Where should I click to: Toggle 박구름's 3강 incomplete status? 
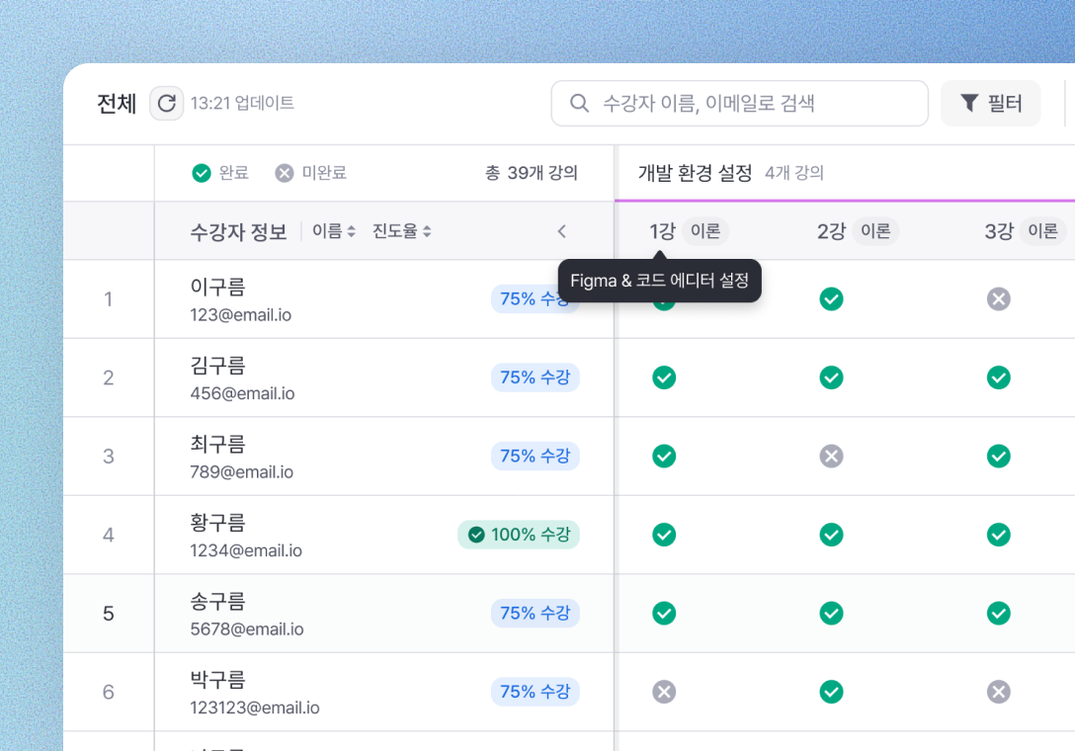tap(999, 692)
